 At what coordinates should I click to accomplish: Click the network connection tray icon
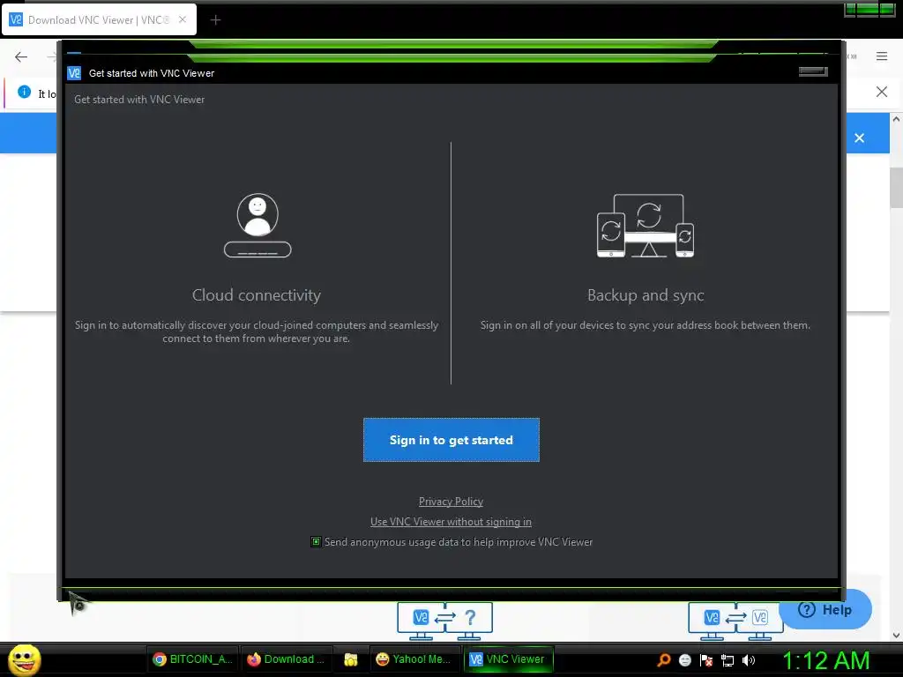pyautogui.click(x=728, y=660)
